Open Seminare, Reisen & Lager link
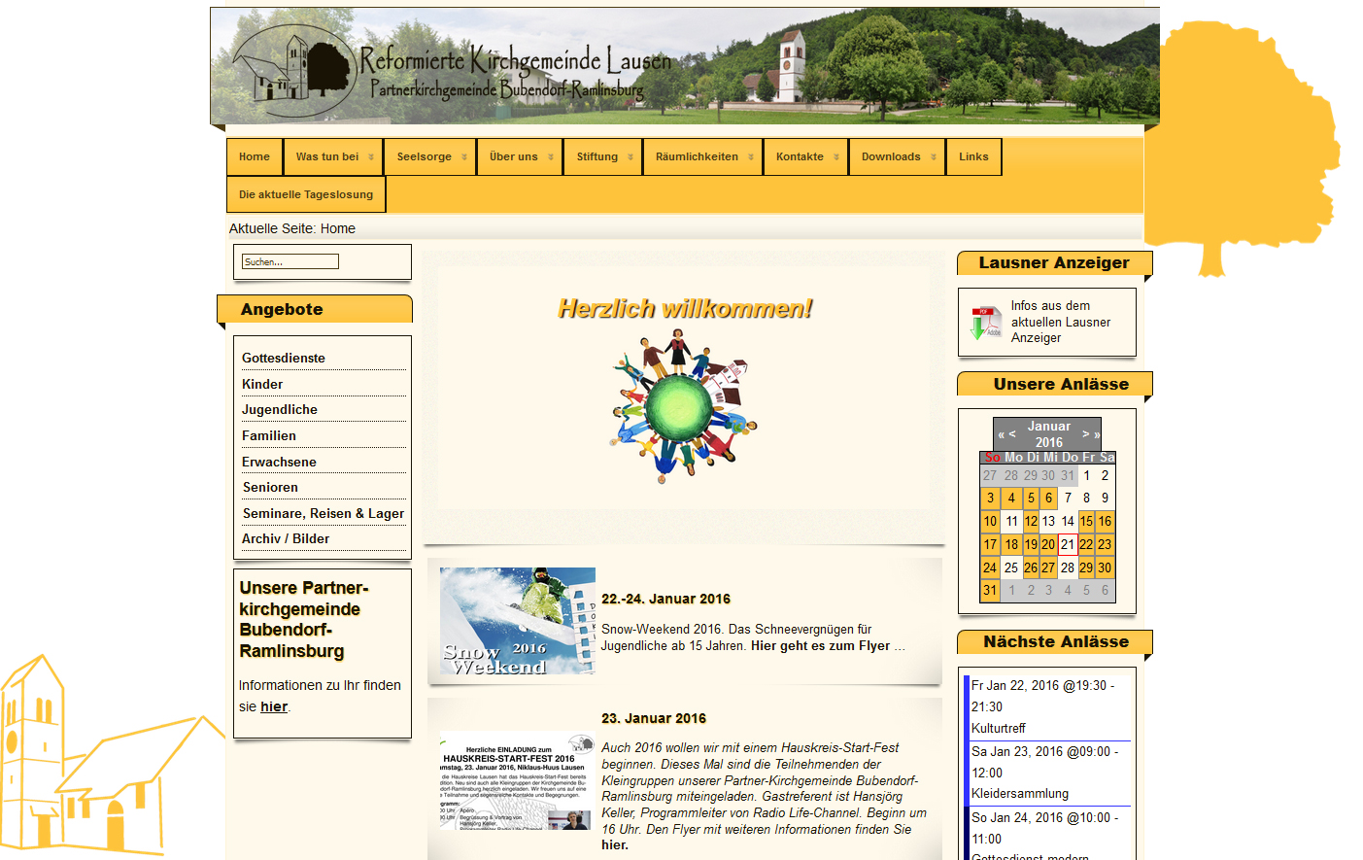This screenshot has width=1363, height=860. pyautogui.click(x=324, y=513)
